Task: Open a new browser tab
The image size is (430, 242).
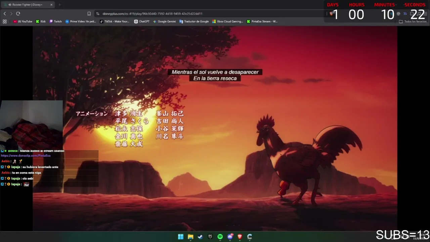Action: coord(59,5)
